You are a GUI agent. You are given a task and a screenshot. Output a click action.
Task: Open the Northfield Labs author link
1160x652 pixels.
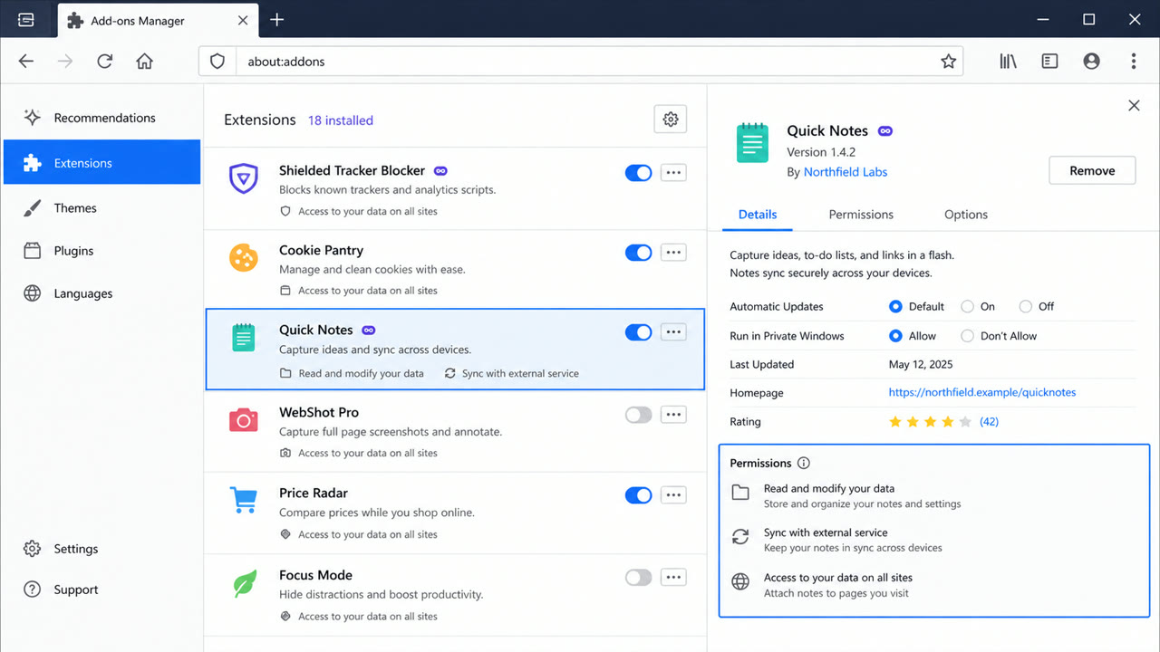pos(846,172)
